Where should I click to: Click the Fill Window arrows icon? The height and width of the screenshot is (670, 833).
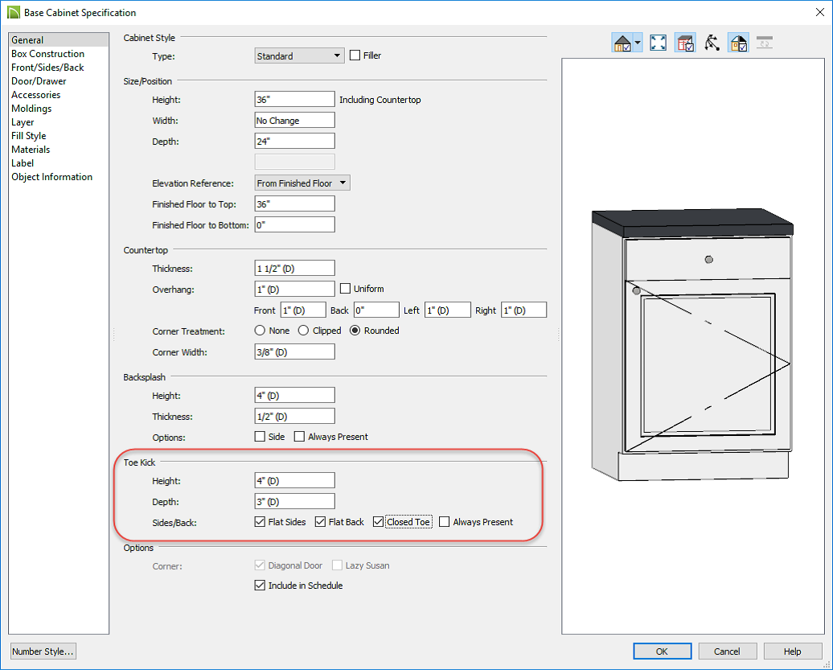point(658,43)
